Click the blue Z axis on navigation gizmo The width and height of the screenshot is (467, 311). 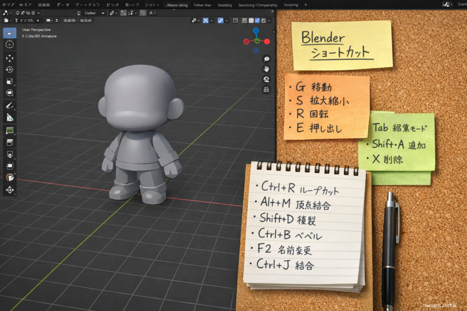click(256, 31)
